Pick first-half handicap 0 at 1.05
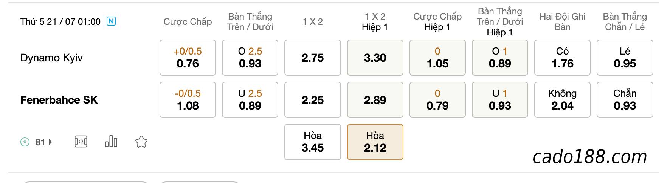 click(x=437, y=58)
